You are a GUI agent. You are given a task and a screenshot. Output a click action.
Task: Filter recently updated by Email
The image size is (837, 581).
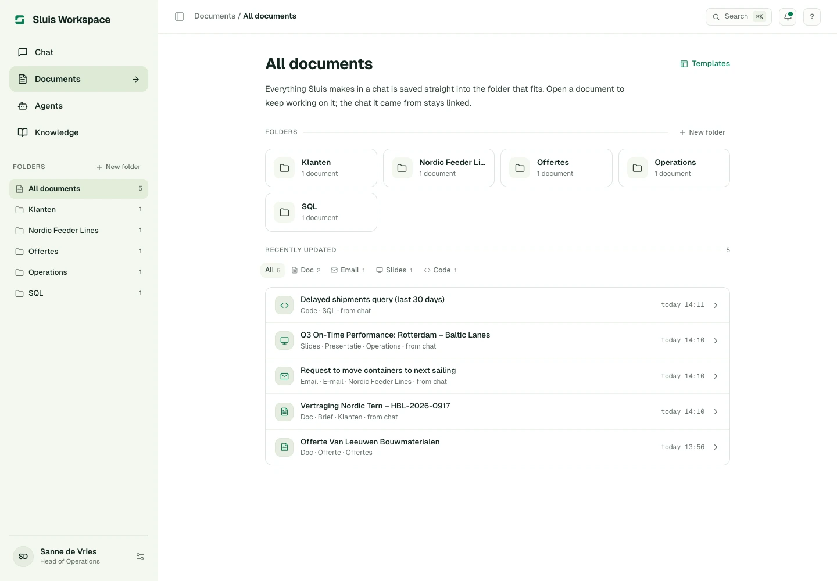[x=348, y=270]
